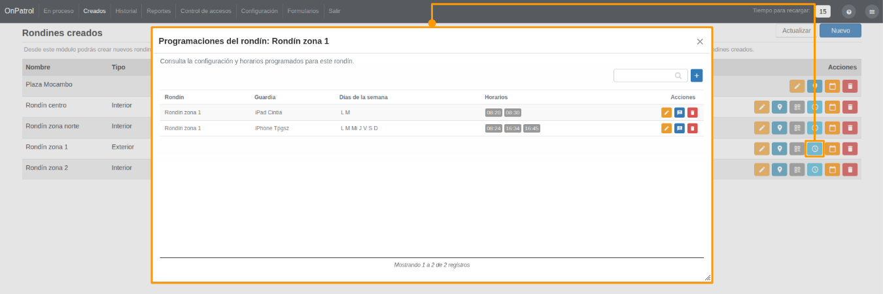883x294 pixels.
Task: Edit the Rondín zona 2 patrol
Action: tap(761, 170)
